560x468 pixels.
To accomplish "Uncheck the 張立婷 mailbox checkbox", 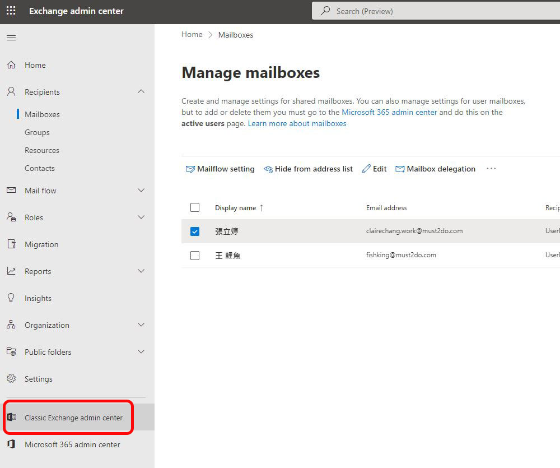I will [x=195, y=231].
